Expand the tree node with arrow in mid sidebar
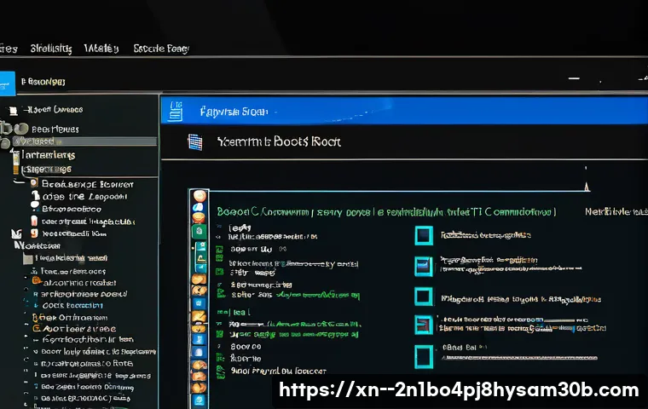 (15, 233)
